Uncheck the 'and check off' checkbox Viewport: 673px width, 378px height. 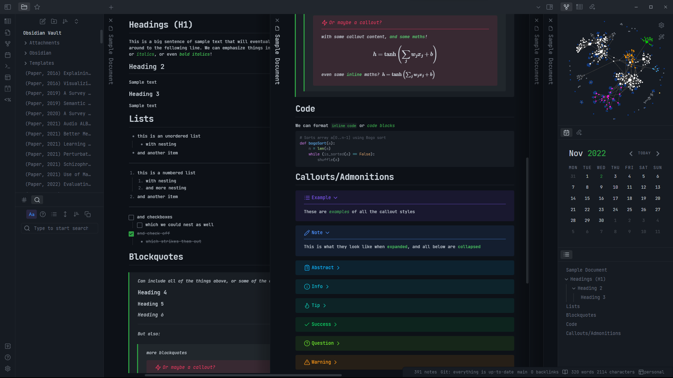pos(131,234)
